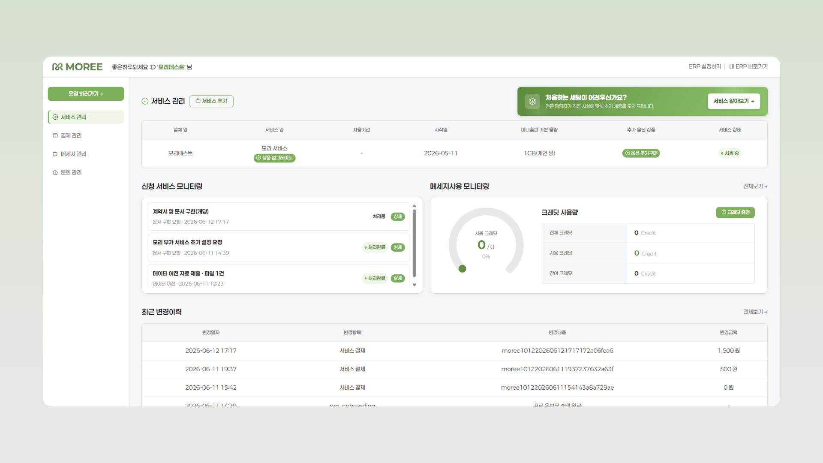Click the scroll-down arrow in 신청 서비스 list
This screenshot has width=823, height=463.
point(415,285)
